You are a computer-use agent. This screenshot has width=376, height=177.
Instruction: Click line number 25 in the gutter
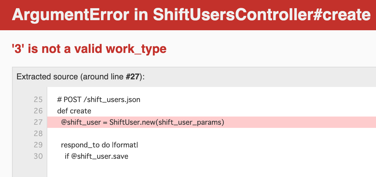click(x=38, y=100)
